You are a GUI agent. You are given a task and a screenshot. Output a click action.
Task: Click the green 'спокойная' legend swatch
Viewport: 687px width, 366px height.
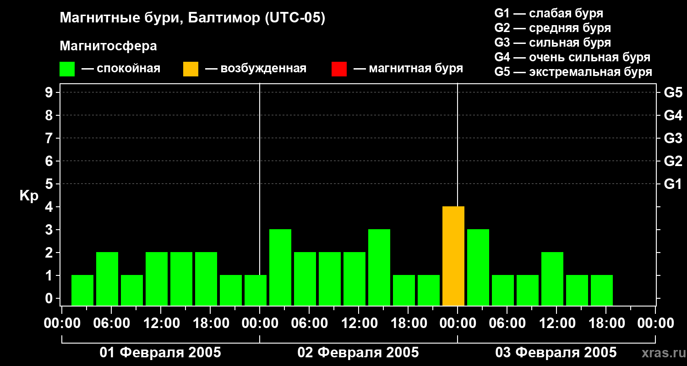67,69
